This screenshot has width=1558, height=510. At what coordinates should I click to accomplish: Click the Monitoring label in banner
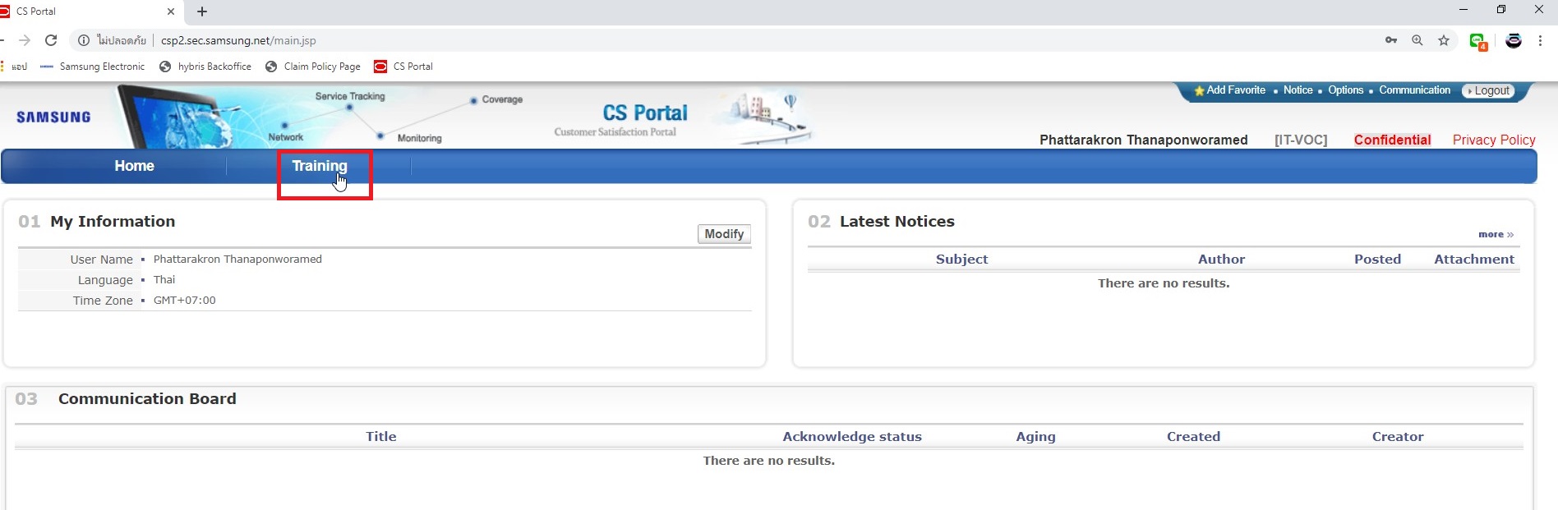click(419, 138)
